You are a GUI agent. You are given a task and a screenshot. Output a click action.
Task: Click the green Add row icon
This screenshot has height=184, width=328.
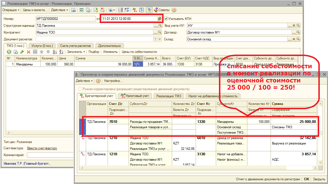pyautogui.click(x=9, y=52)
